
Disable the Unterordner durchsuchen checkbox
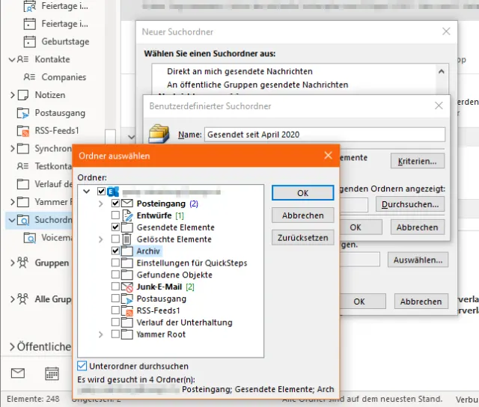coord(82,367)
